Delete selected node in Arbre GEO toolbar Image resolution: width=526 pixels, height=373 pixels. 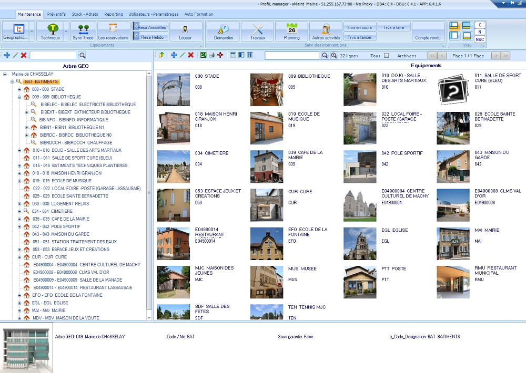pos(24,55)
